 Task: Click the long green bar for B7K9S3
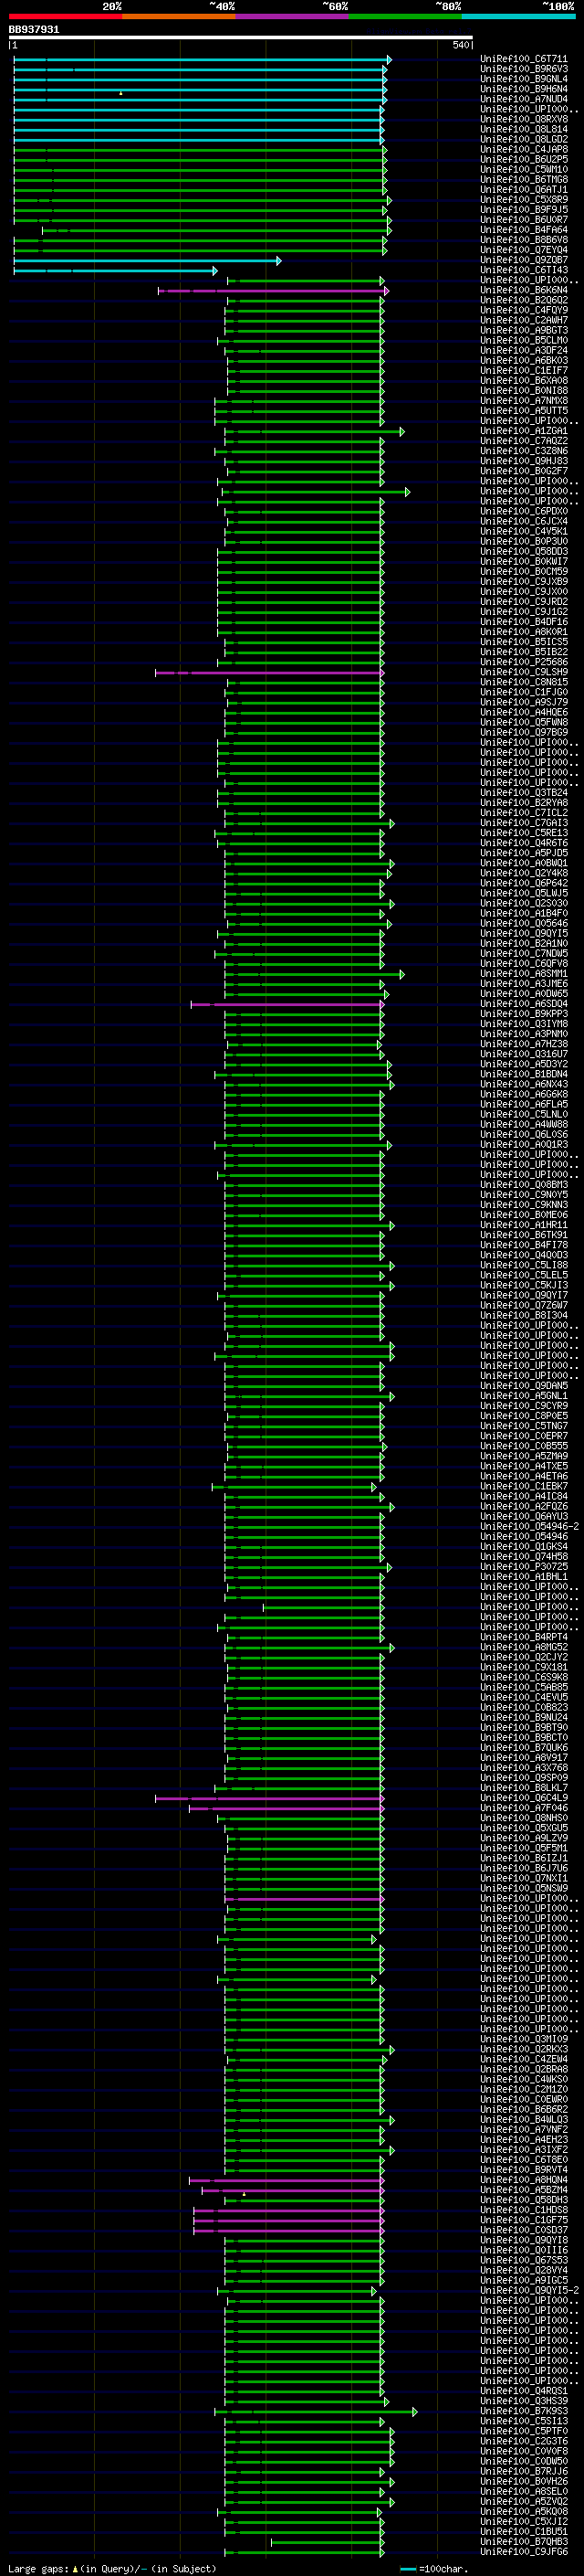316,2411
